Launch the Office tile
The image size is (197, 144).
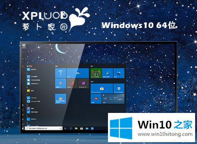(x=72, y=83)
